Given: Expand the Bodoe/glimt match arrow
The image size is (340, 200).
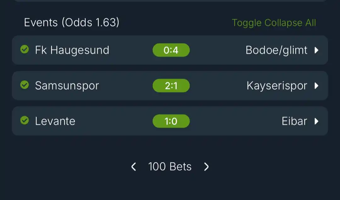Looking at the screenshot, I should click(317, 50).
